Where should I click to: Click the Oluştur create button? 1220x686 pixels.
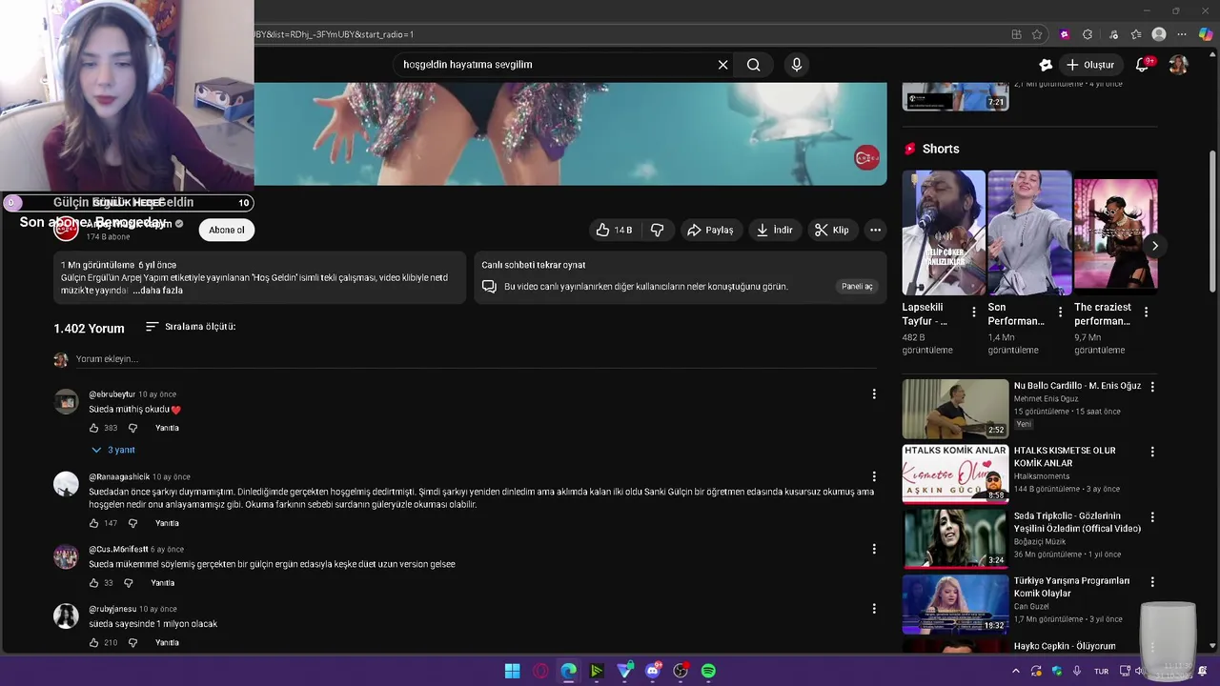point(1090,65)
